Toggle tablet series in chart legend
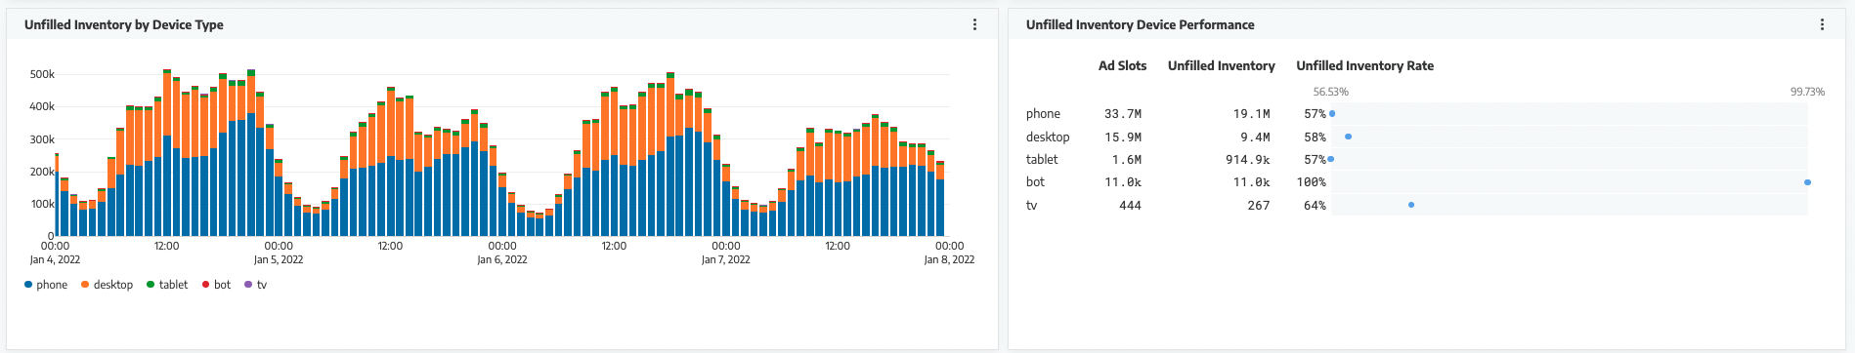Viewport: 1855px width, 353px height. click(x=167, y=285)
